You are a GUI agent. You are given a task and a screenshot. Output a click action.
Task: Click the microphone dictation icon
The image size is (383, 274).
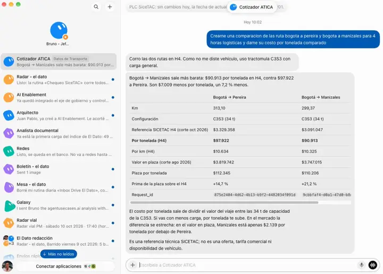click(x=361, y=265)
